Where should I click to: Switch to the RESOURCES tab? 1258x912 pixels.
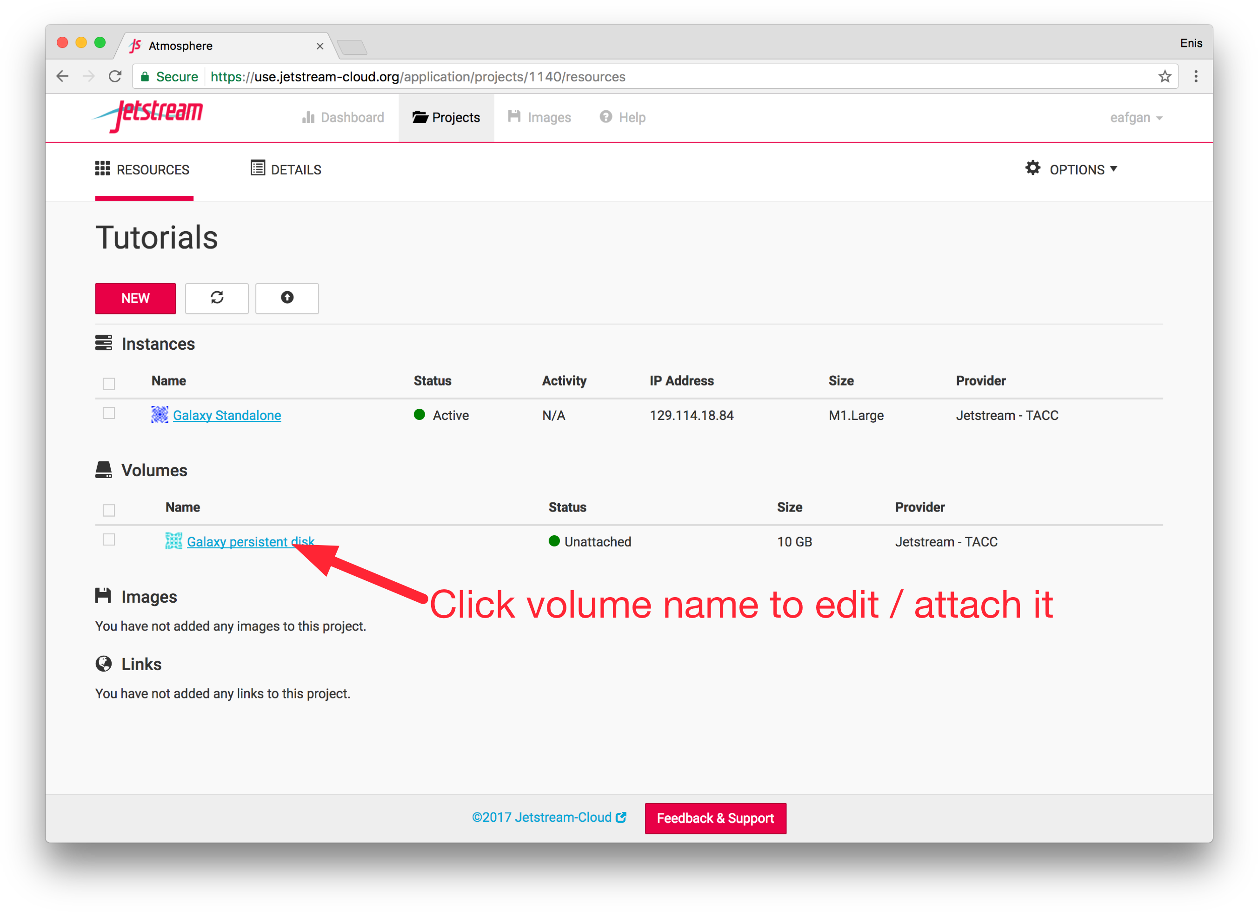[143, 170]
